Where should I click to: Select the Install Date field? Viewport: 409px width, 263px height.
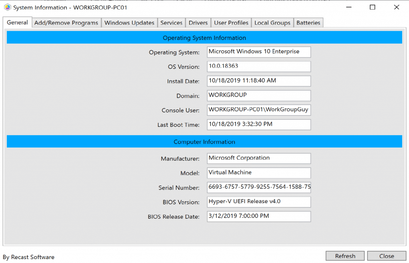[x=258, y=81]
